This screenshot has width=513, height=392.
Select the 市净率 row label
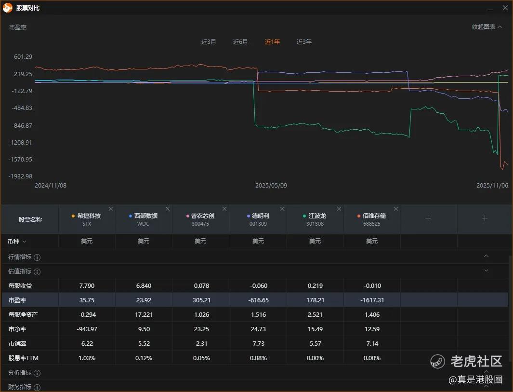tap(17, 329)
